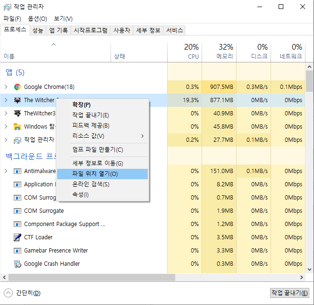This screenshot has height=305, width=314.
Task: Open 속성(I) from context menu
Action: click(x=102, y=194)
